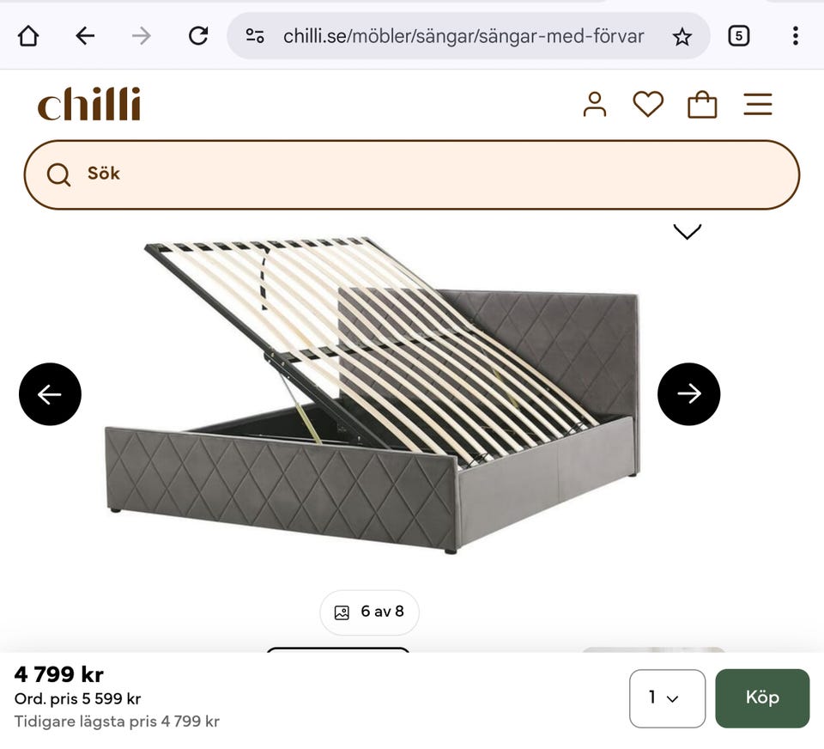Click the green Köp button
The height and width of the screenshot is (749, 824).
pos(762,698)
